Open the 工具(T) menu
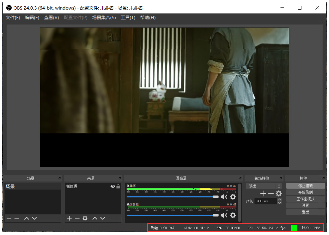The width and height of the screenshot is (329, 235). click(128, 18)
